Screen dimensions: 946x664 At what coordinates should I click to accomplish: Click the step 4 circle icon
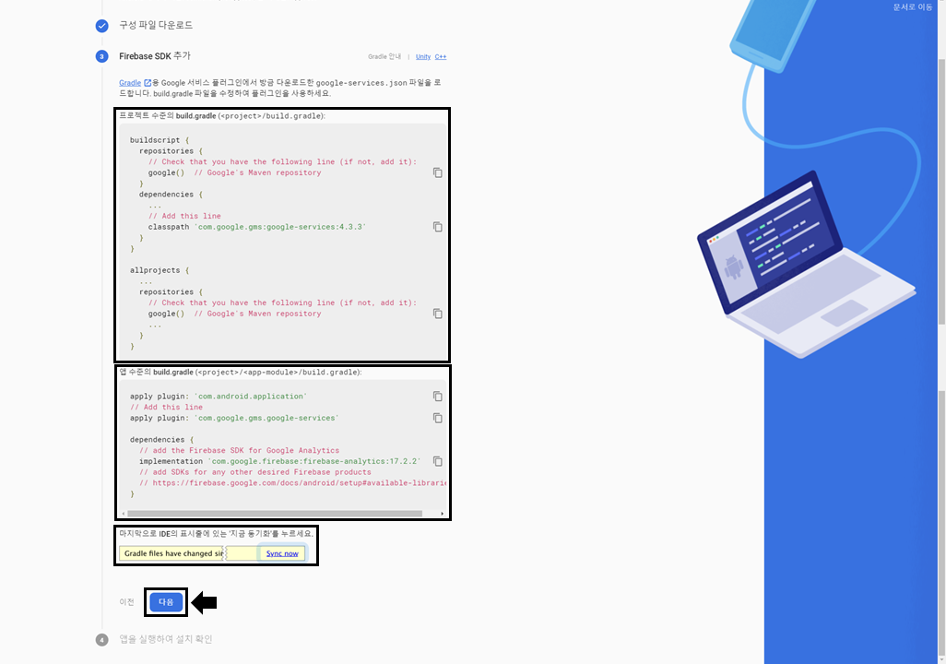tap(102, 640)
